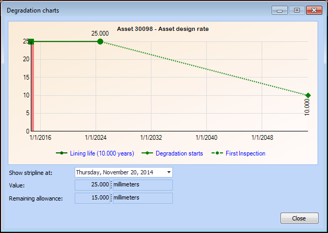Open the stripline date dropdown arrow
This screenshot has height=233, width=328.
(169, 172)
